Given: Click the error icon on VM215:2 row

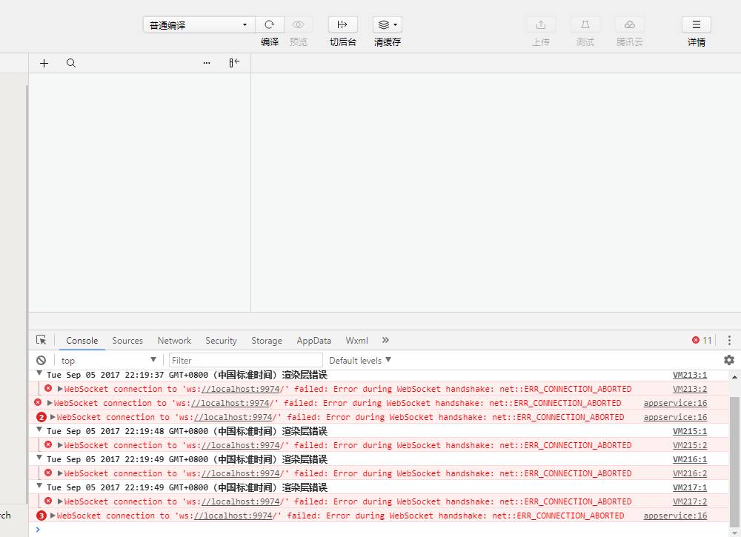Looking at the screenshot, I should coord(48,444).
